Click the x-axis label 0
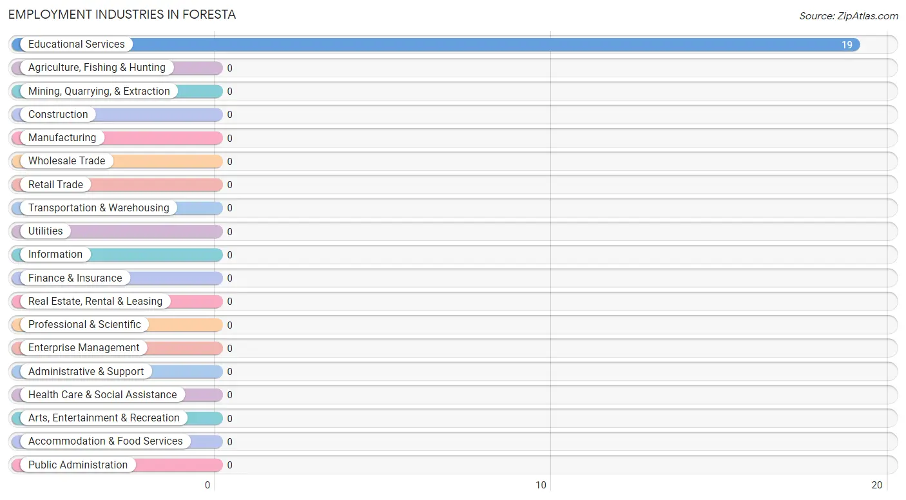906x500 pixels. click(x=207, y=485)
